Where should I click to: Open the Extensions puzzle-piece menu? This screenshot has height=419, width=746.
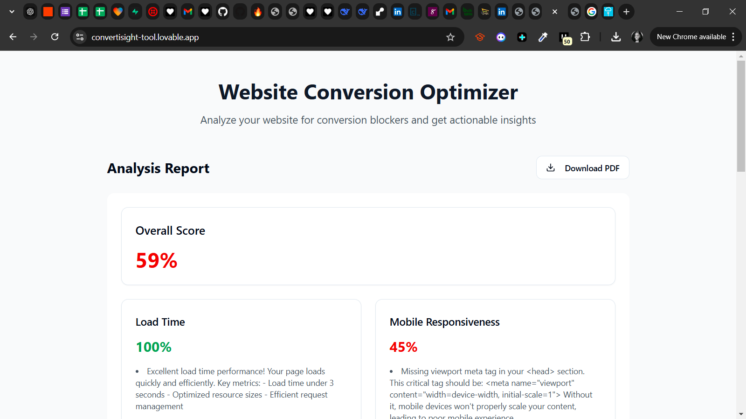point(585,37)
